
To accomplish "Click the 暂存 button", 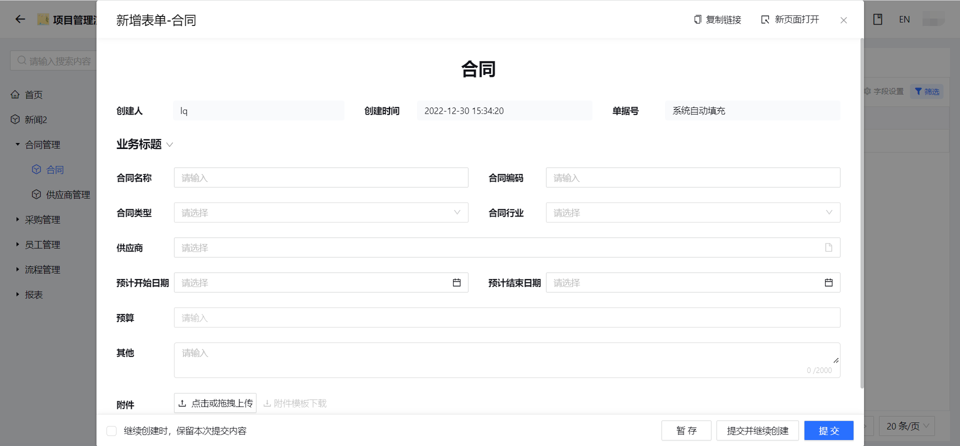I will (x=686, y=430).
